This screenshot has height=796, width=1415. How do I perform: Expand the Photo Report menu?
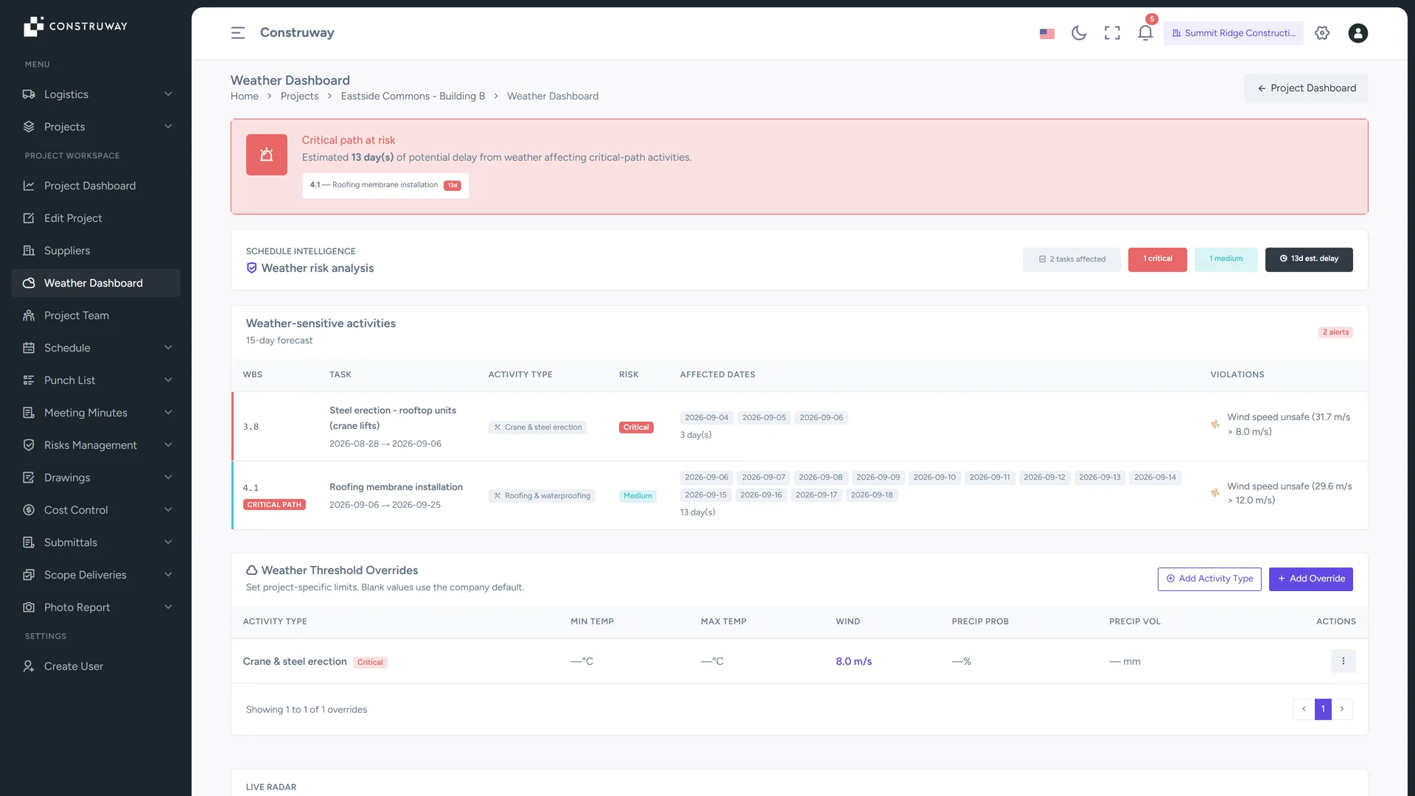click(x=96, y=607)
